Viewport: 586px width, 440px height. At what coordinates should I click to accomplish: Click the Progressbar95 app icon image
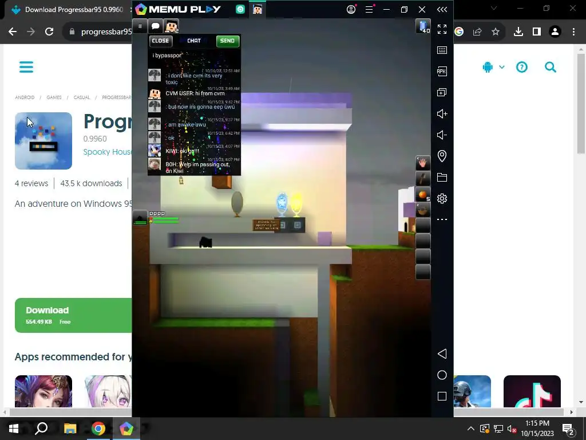(x=43, y=141)
